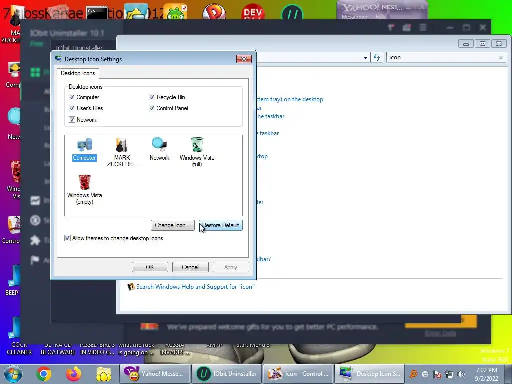Refresh the Control Panel window
512x384 pixels.
coord(377,58)
